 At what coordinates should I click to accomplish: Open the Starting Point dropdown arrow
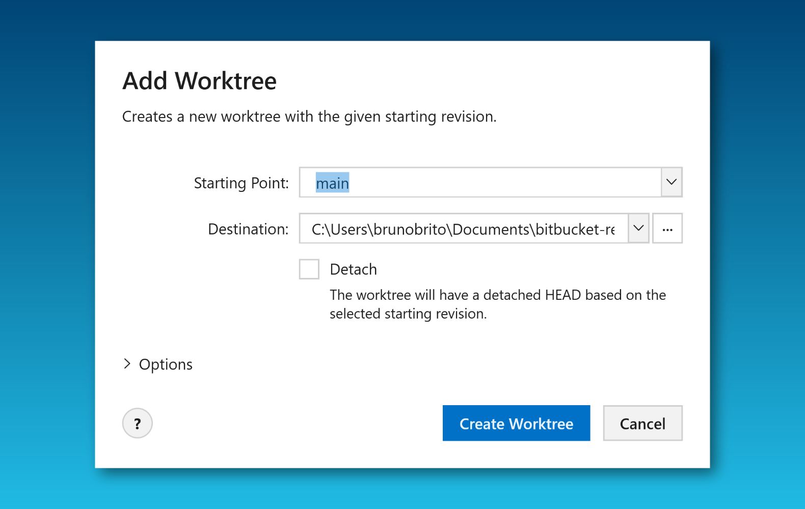[671, 182]
